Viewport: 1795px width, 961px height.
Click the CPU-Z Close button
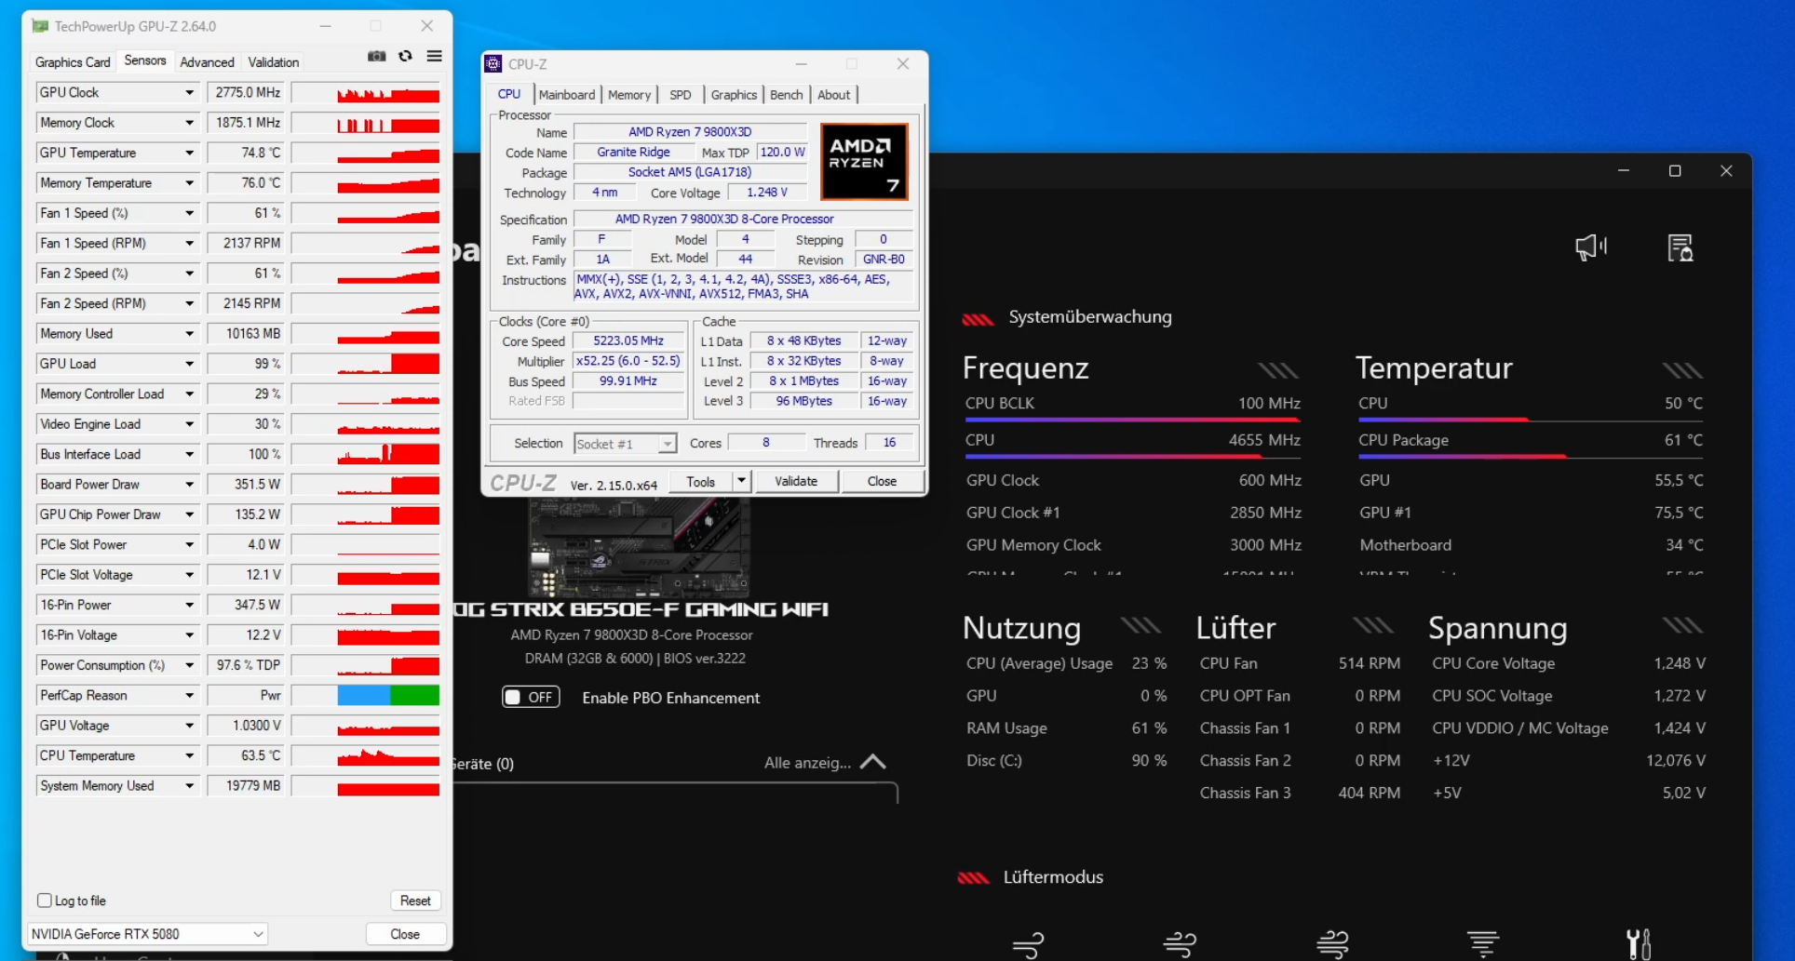tap(882, 481)
